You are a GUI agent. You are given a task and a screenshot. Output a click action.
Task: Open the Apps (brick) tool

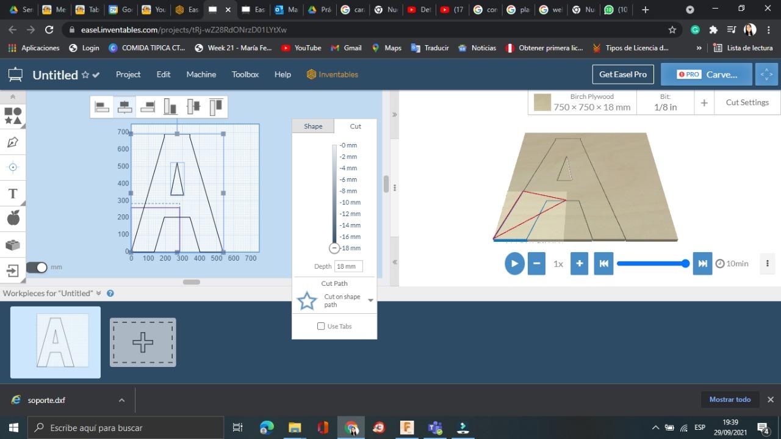tap(13, 245)
